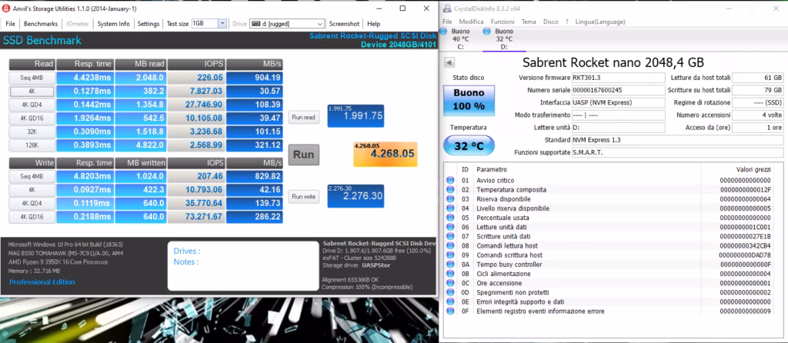Click the status icon for Cicli alimentazione
Screen dimensions: 788x343
tap(450, 274)
